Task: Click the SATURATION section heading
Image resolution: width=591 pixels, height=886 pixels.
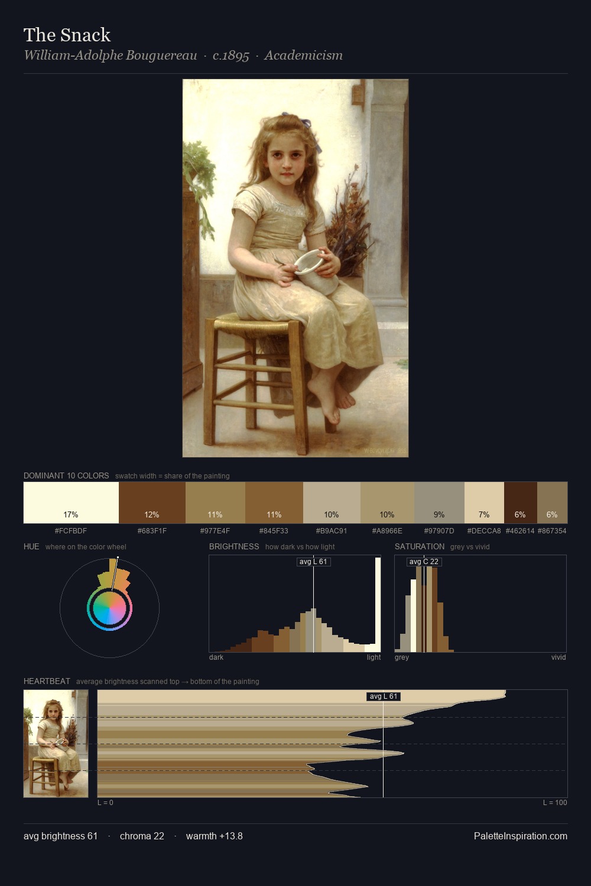Action: (420, 546)
